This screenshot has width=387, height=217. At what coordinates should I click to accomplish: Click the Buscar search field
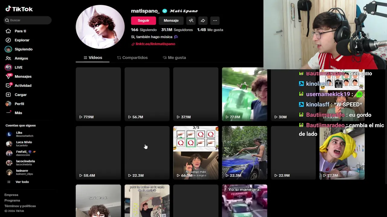coord(28,20)
